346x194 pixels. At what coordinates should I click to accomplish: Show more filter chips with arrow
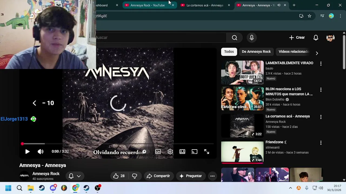pyautogui.click(x=317, y=53)
